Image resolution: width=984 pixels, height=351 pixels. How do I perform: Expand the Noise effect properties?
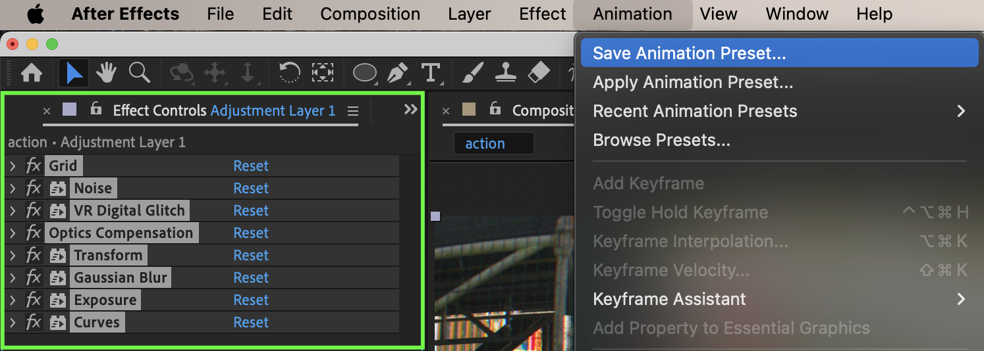pyautogui.click(x=13, y=189)
